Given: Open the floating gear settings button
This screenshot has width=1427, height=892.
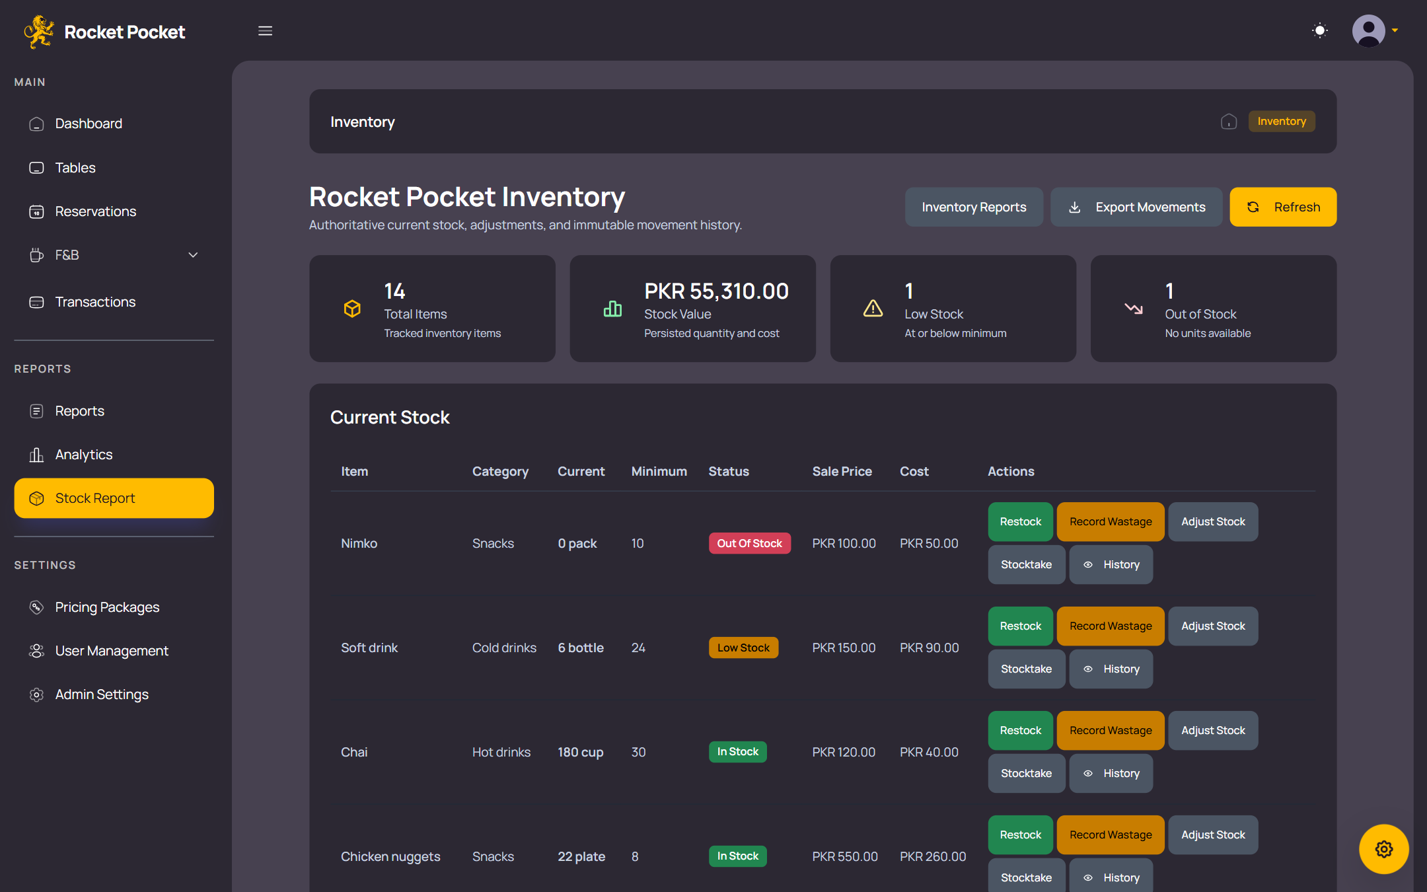Looking at the screenshot, I should point(1383,849).
